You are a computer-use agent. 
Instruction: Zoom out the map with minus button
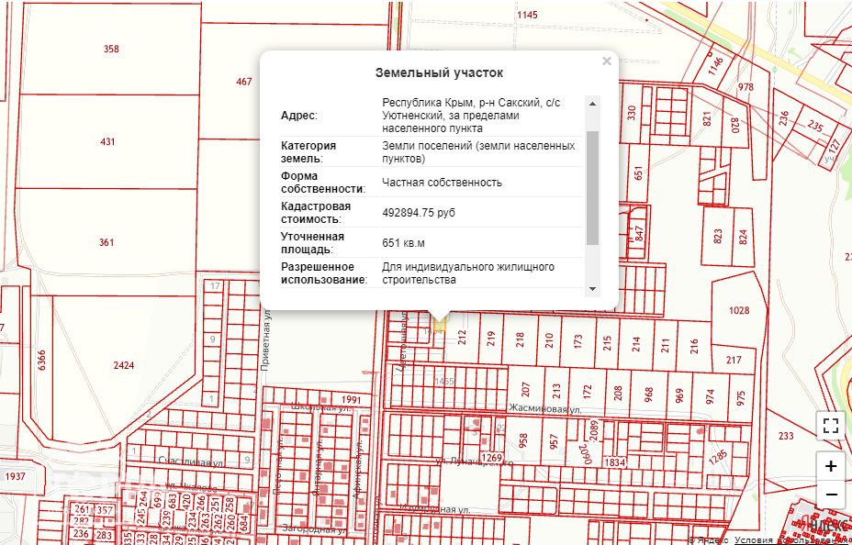(830, 495)
